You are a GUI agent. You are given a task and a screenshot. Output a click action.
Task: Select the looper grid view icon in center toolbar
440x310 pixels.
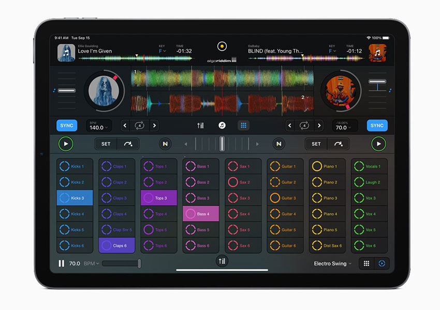point(243,126)
